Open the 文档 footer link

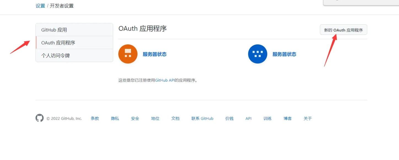[175, 118]
